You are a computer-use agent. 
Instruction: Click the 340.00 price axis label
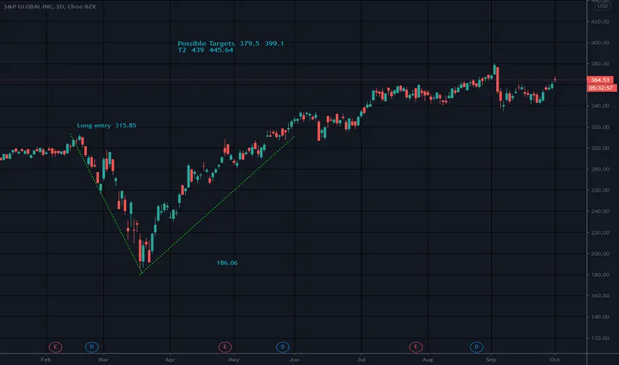[x=600, y=106]
